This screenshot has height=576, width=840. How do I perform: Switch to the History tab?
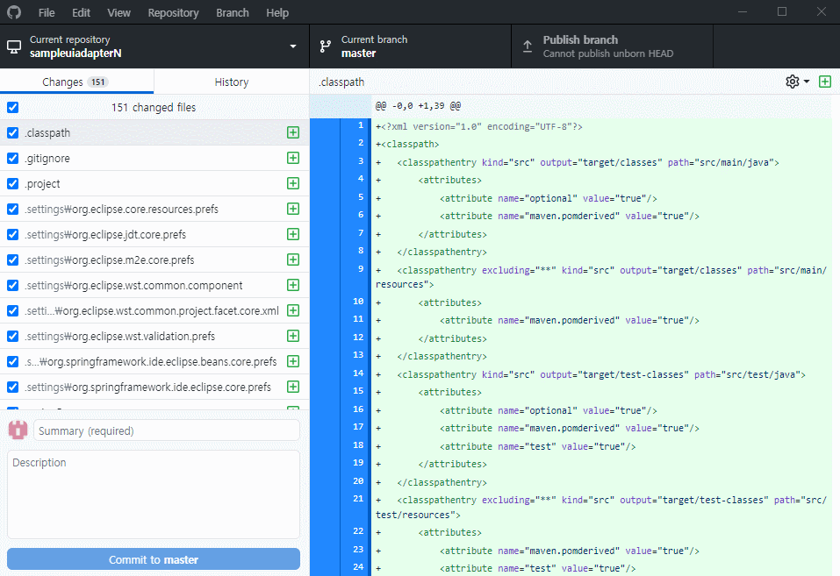tap(231, 82)
